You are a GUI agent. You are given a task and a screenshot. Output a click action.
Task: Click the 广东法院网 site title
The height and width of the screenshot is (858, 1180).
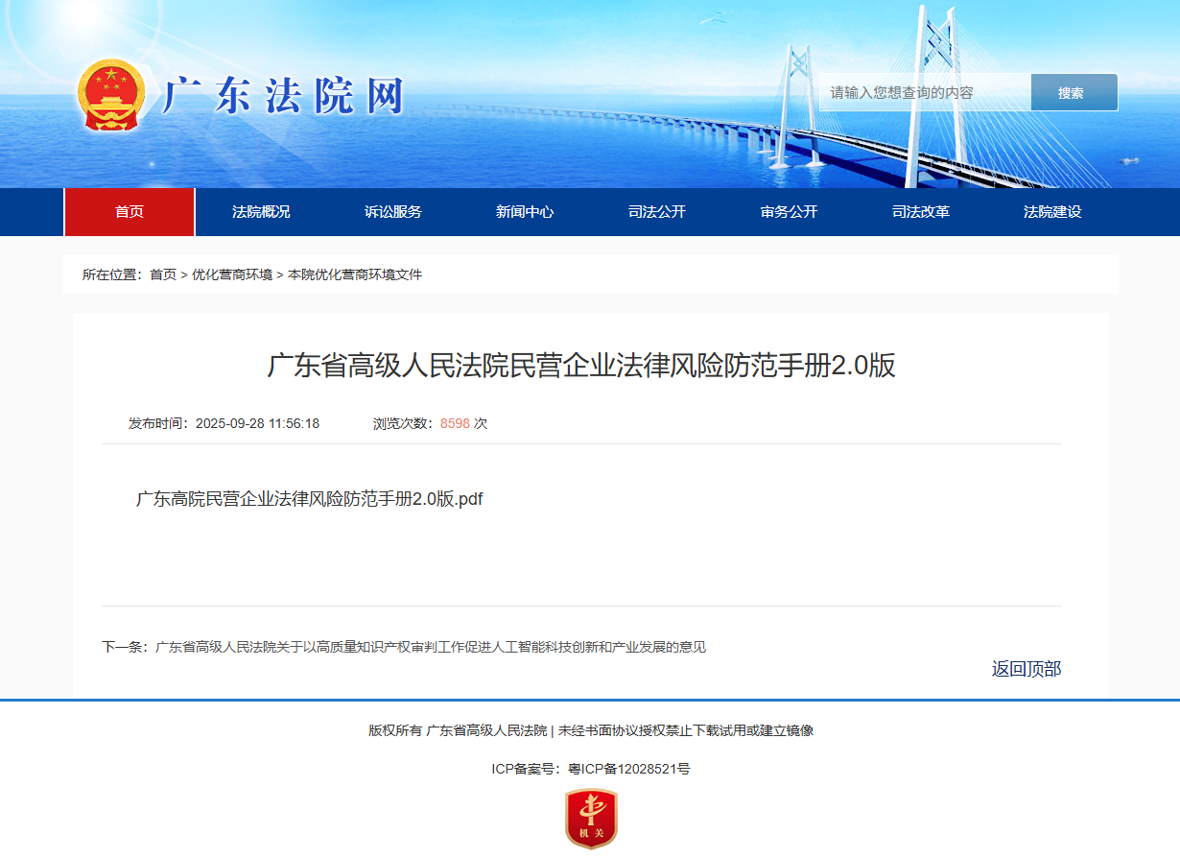[x=283, y=96]
